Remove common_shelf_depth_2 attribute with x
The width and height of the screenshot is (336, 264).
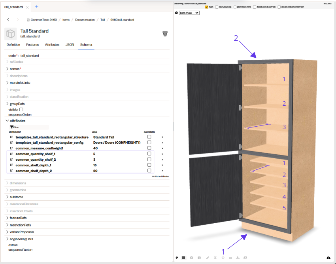click(x=162, y=171)
